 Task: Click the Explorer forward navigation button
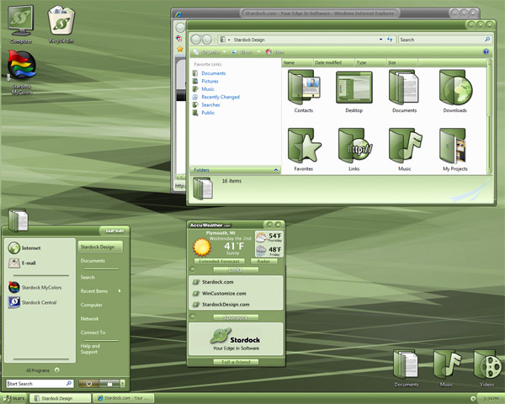[207, 40]
